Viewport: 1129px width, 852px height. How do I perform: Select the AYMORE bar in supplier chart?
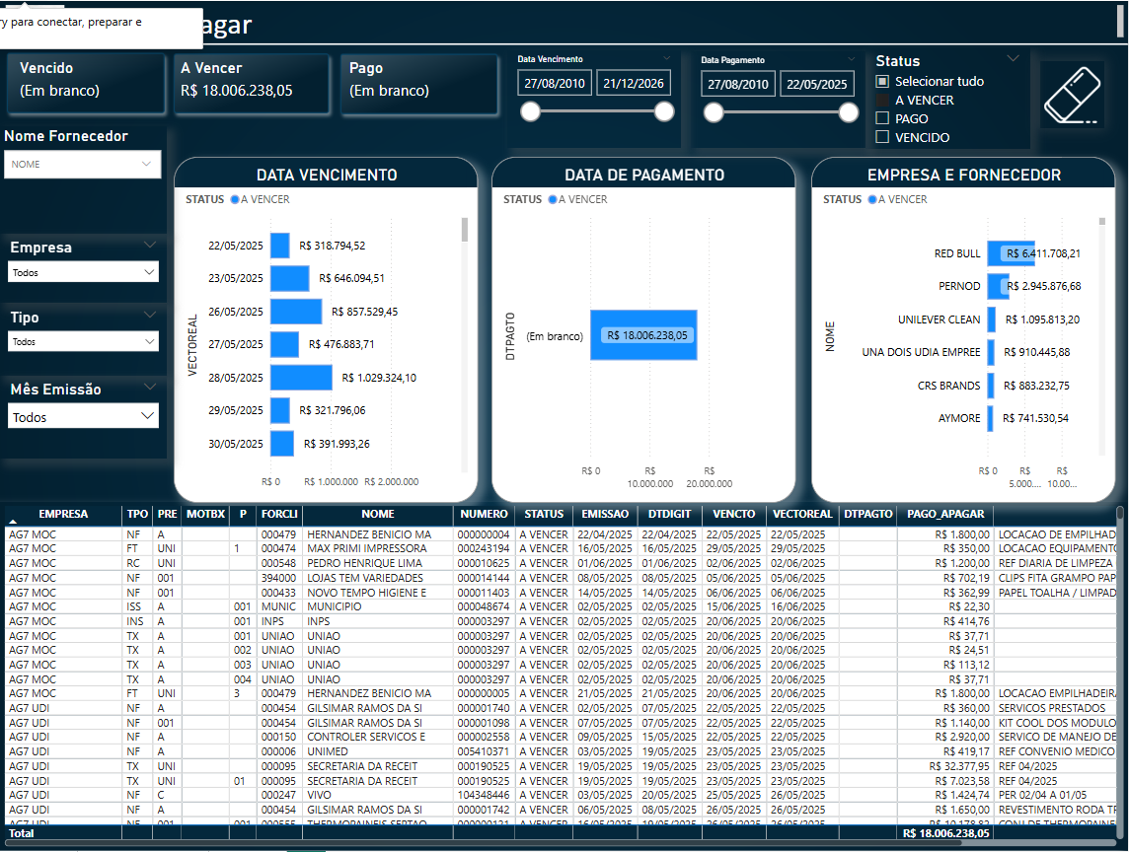tap(990, 418)
